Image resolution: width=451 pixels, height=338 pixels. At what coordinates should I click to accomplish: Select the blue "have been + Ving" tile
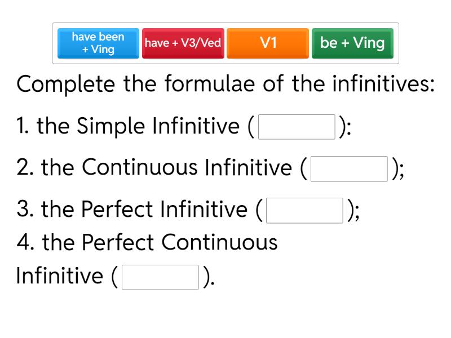click(x=98, y=43)
